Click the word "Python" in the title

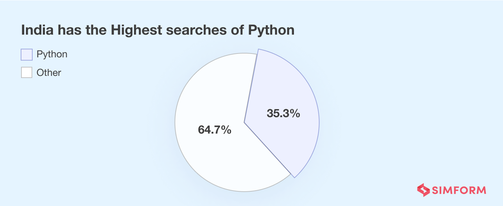[271, 30]
